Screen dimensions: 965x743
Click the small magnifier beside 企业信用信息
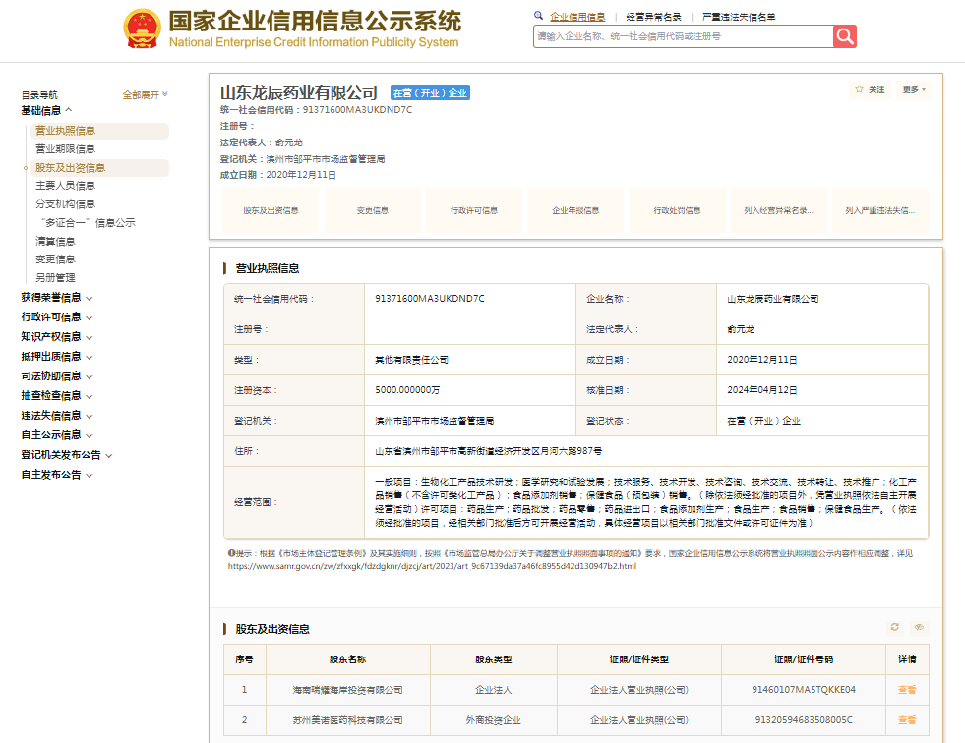538,16
